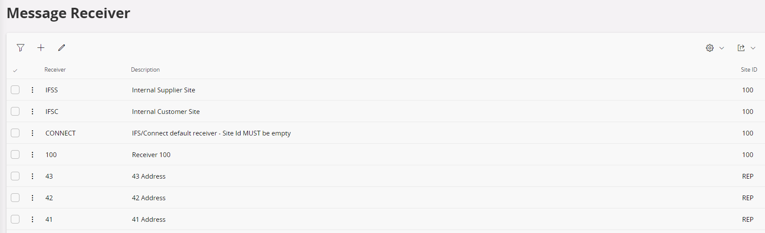765x233 pixels.
Task: Sort by the Description column header
Action: pos(145,69)
